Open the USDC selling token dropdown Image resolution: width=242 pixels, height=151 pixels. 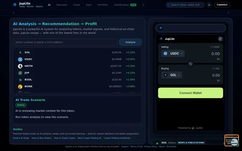[x=173, y=53]
